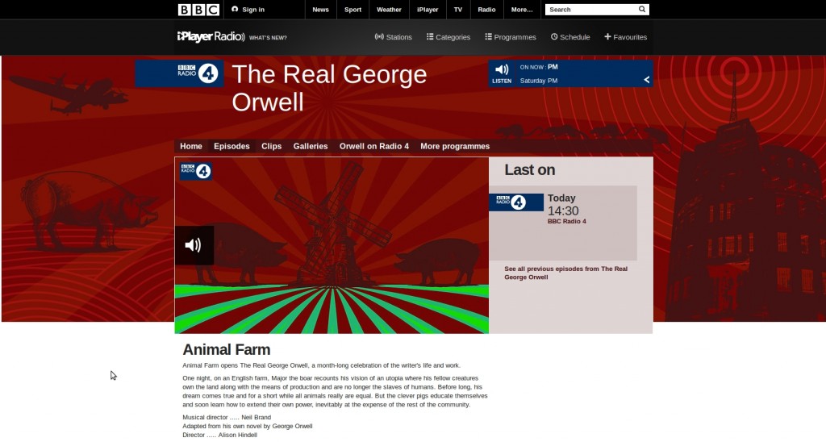826x442 pixels.
Task: Open the Sign in link
Action: (x=248, y=10)
